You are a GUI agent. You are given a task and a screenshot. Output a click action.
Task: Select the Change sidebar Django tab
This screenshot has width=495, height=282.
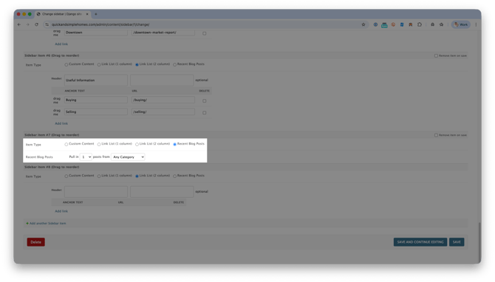(62, 14)
